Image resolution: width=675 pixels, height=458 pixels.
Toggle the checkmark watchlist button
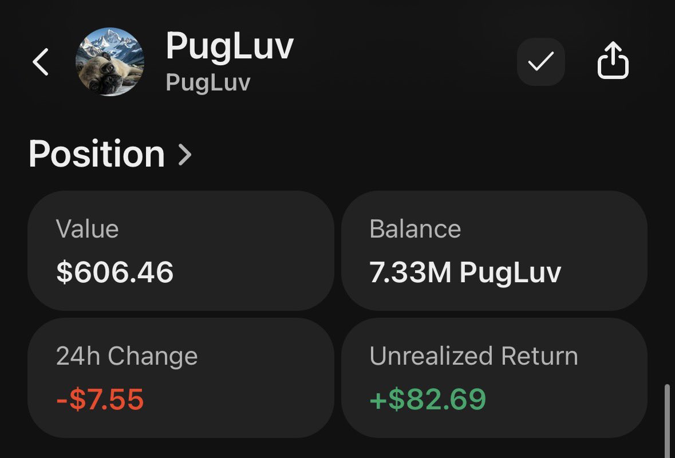click(x=540, y=62)
